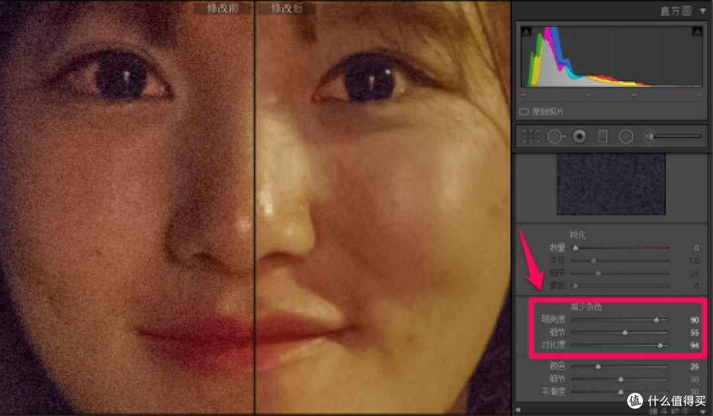
Task: Adjust the 对比度 noise reduction slider
Action: click(620, 345)
